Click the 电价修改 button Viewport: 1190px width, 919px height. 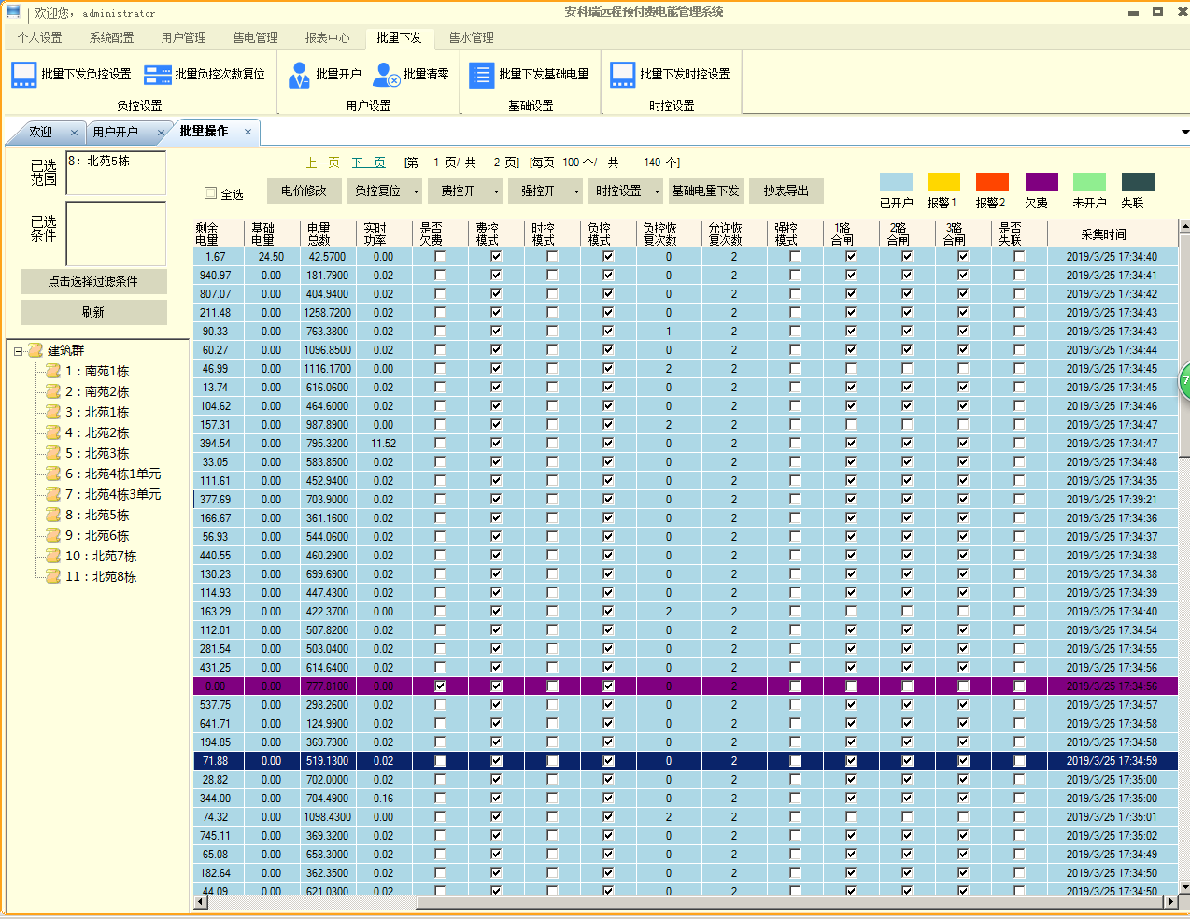pos(305,191)
